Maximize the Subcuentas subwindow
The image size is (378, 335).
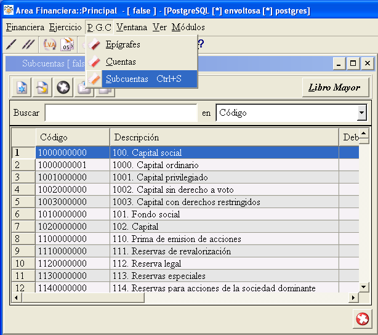pos(353,63)
